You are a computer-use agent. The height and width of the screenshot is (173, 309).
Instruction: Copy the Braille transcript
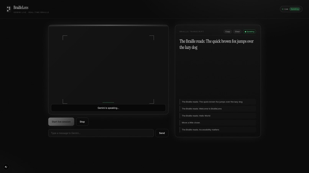click(228, 32)
